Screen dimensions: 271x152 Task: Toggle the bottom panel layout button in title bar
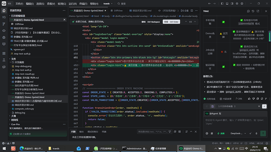(x=227, y=4)
